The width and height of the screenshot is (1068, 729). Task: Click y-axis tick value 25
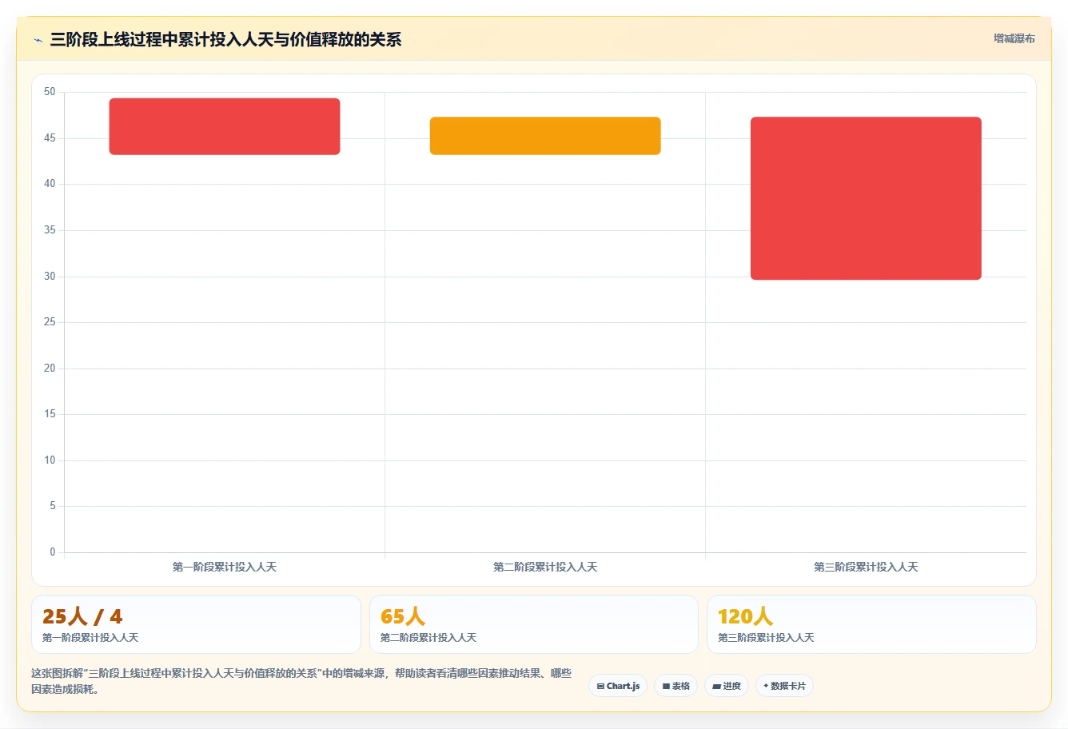(50, 322)
